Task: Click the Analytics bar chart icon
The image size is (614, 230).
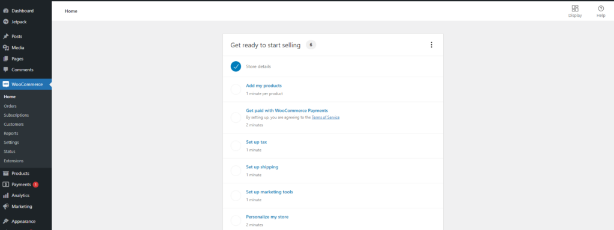Action: click(6, 195)
